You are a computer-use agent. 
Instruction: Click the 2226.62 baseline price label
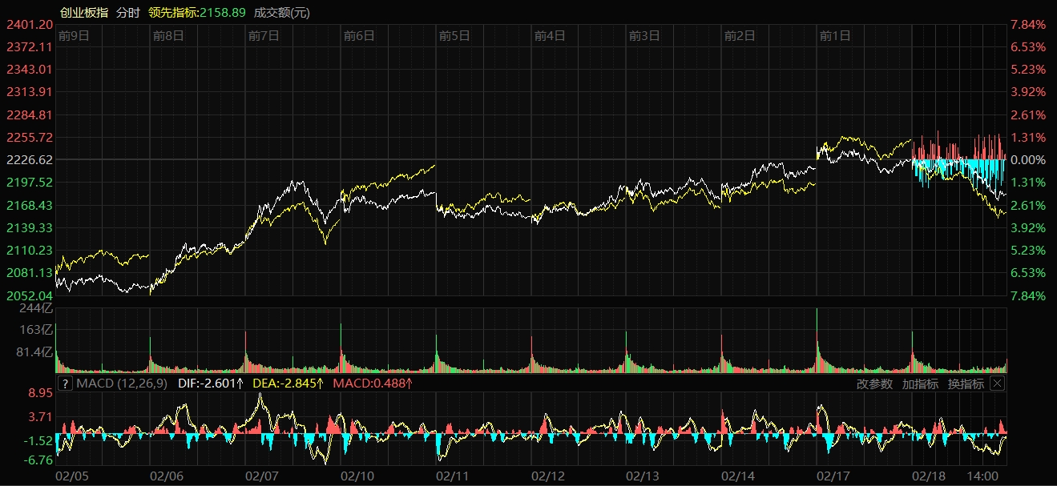click(29, 159)
